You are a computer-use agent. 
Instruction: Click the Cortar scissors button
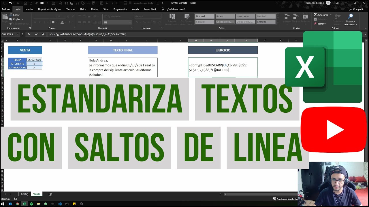click(14, 15)
